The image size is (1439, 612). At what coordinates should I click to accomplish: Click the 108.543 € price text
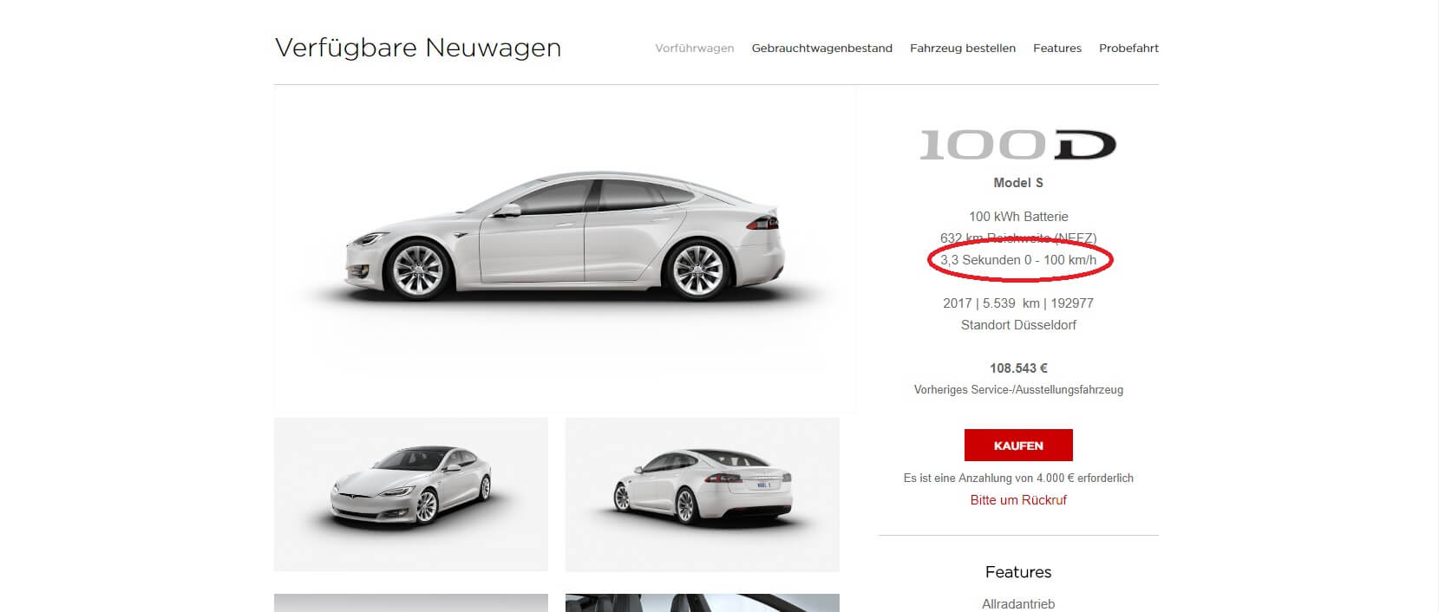(1018, 368)
